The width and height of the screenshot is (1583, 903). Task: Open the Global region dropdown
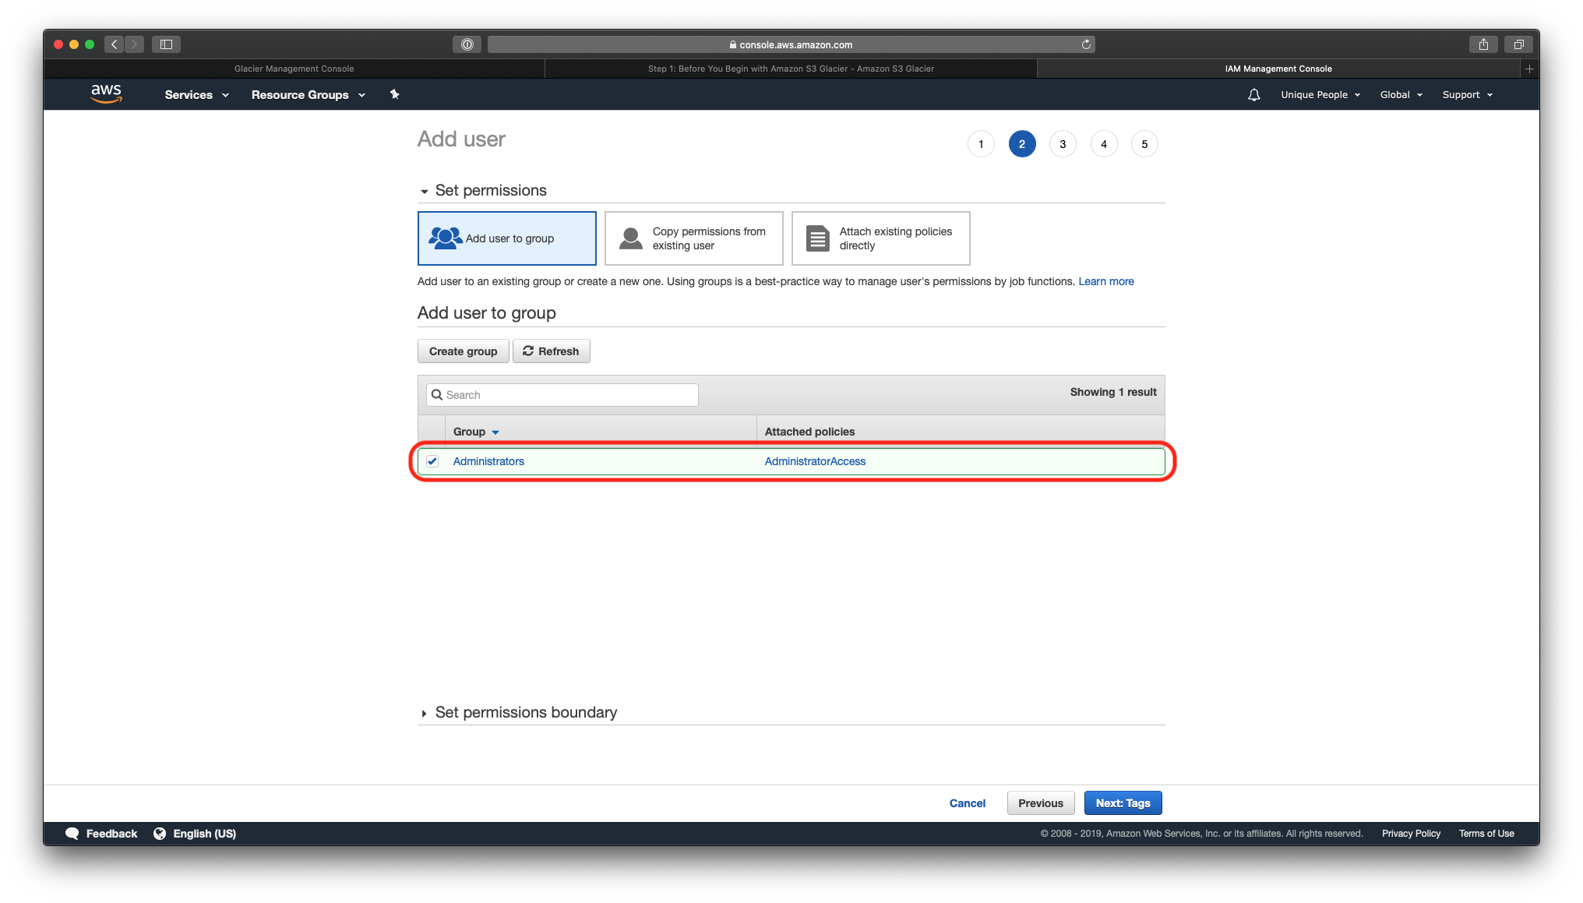(1401, 95)
